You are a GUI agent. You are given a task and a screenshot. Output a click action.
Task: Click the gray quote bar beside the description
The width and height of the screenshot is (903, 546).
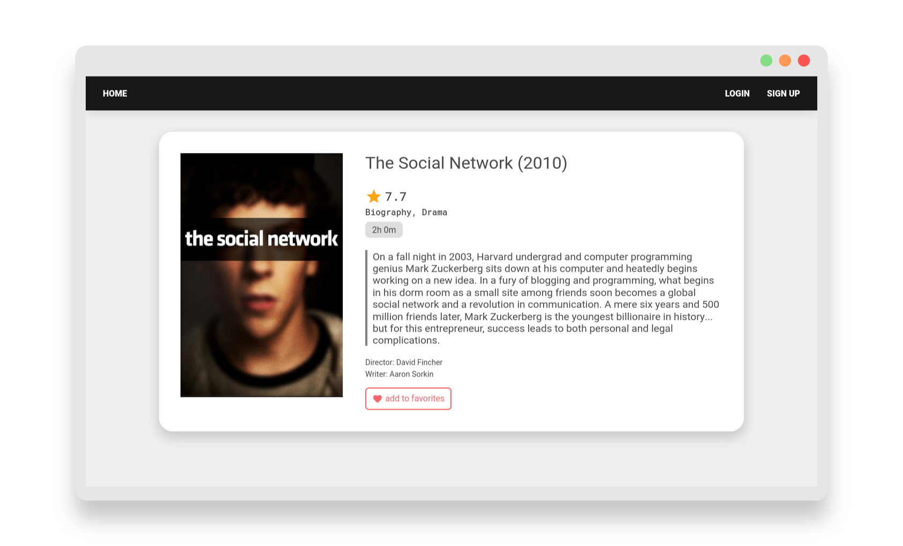tap(367, 298)
